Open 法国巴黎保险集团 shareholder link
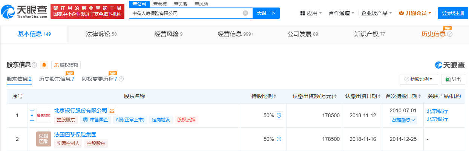Screen dimensions: 469x151 coord(76,134)
